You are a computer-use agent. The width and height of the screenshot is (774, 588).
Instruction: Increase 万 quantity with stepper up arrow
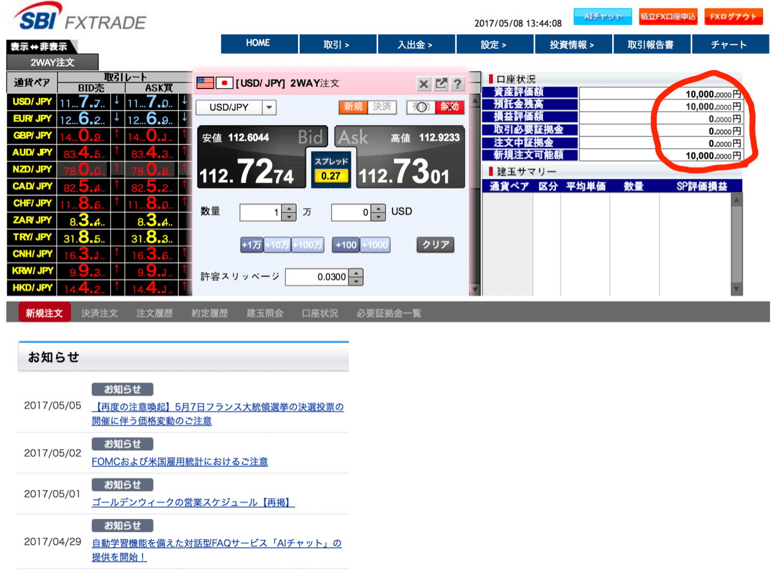pos(290,208)
